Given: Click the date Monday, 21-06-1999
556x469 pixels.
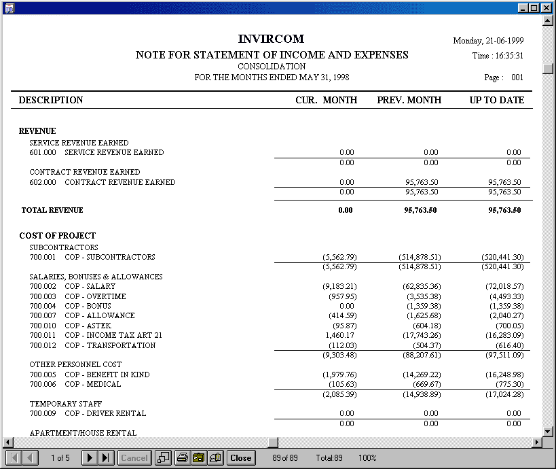Looking at the screenshot, I should tap(488, 41).
